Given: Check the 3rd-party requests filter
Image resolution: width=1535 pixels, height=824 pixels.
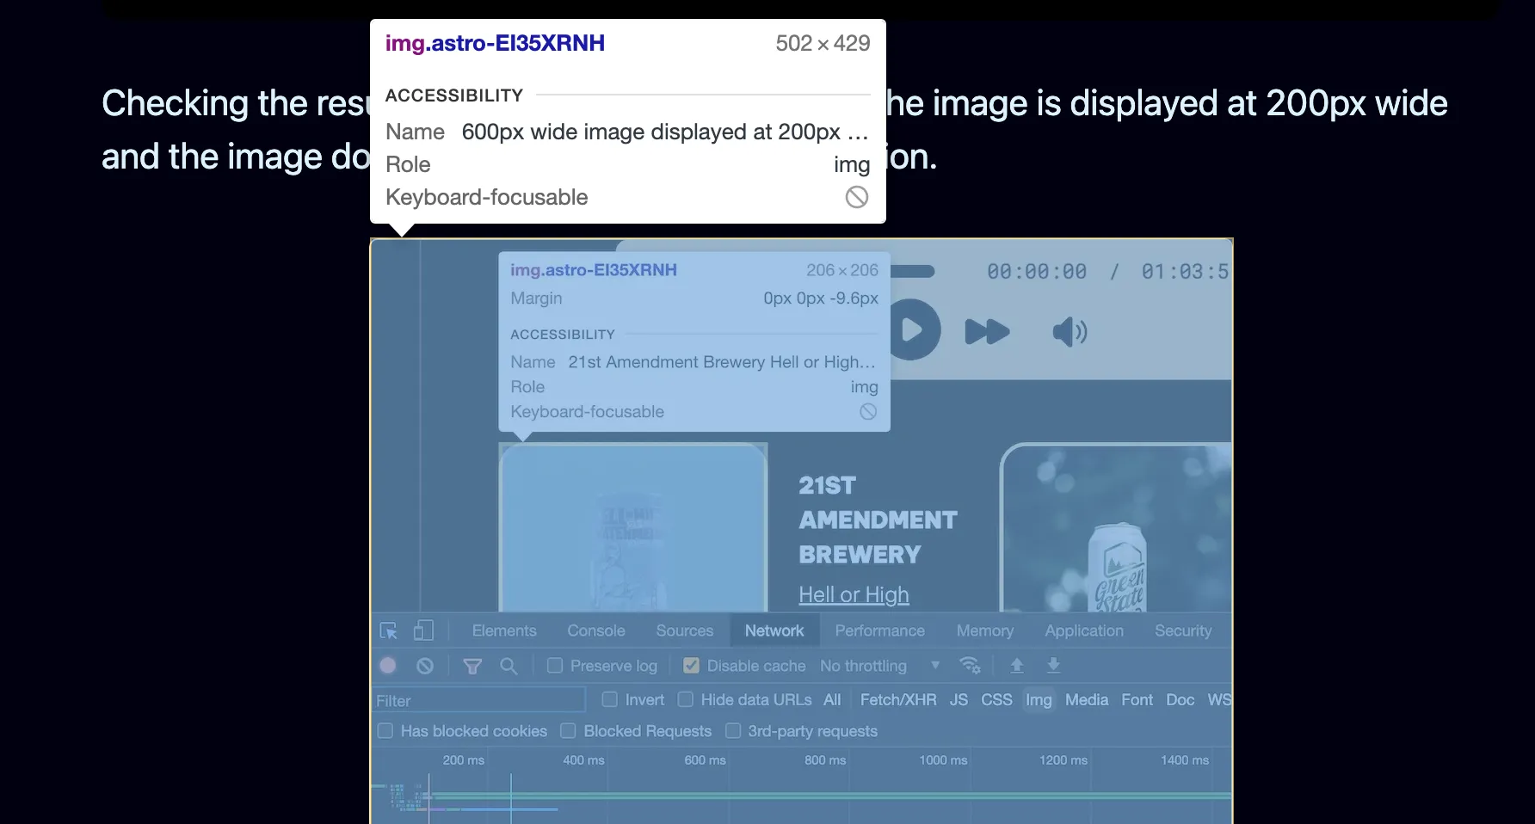Looking at the screenshot, I should 733,730.
